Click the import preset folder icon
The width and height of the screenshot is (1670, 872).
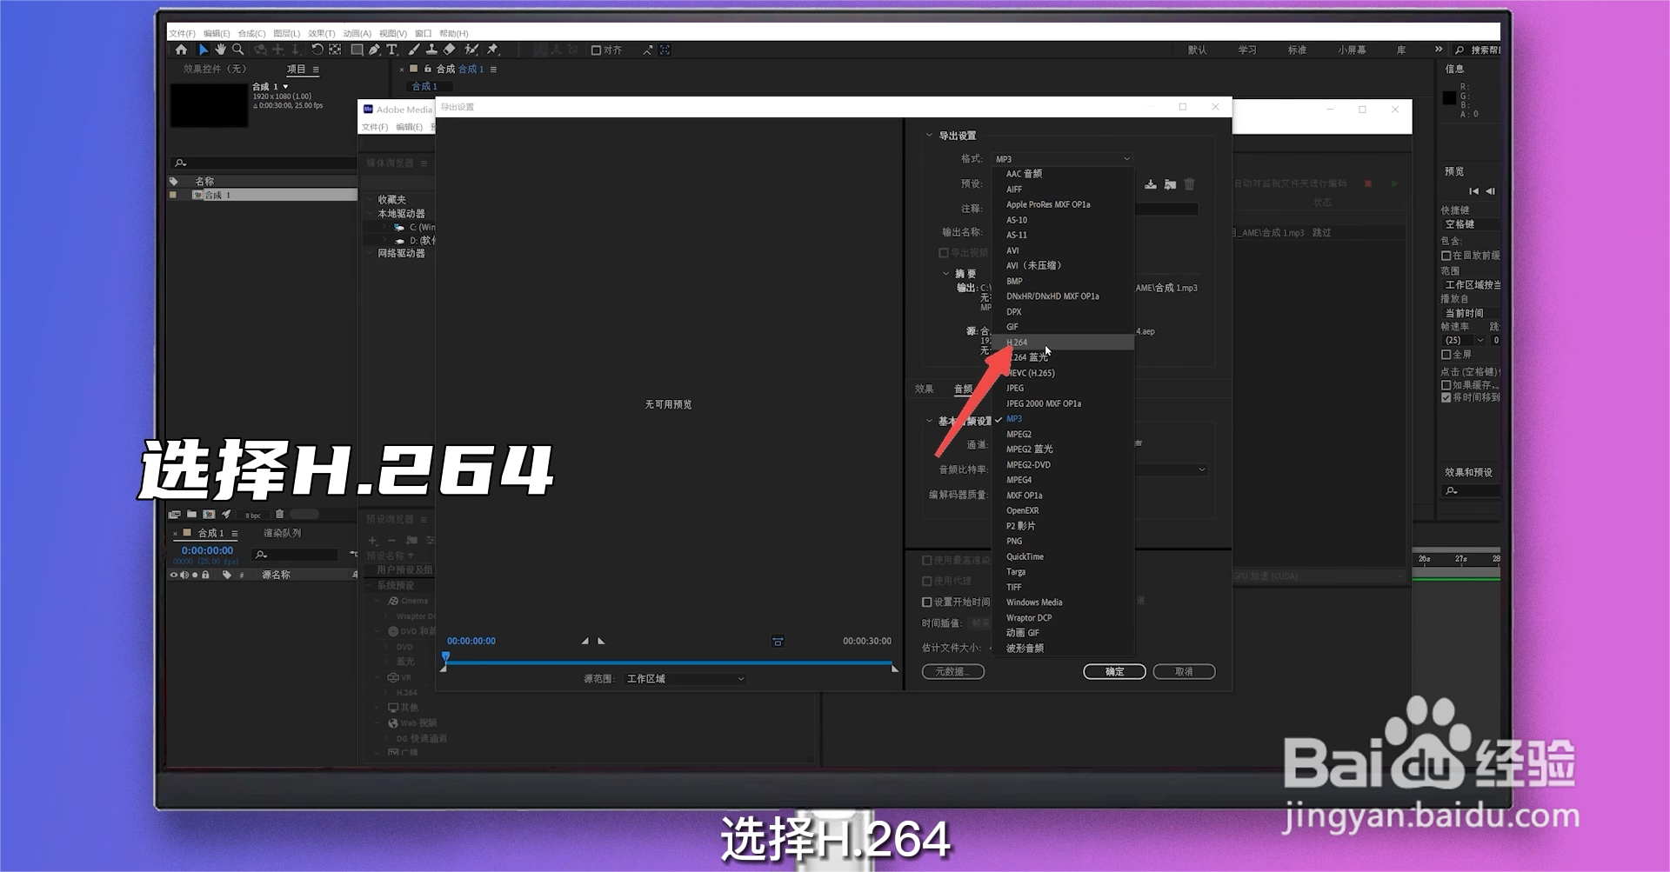1170,184
